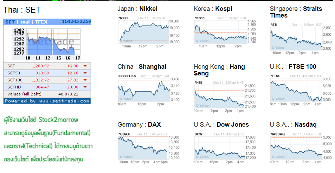This screenshot has height=173, width=335.
Task: Click the SET50 index row
Action: coord(47,73)
